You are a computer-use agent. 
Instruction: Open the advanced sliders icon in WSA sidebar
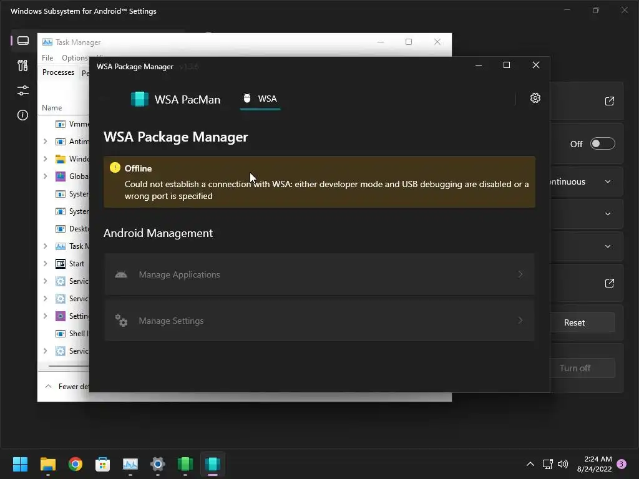click(x=23, y=90)
